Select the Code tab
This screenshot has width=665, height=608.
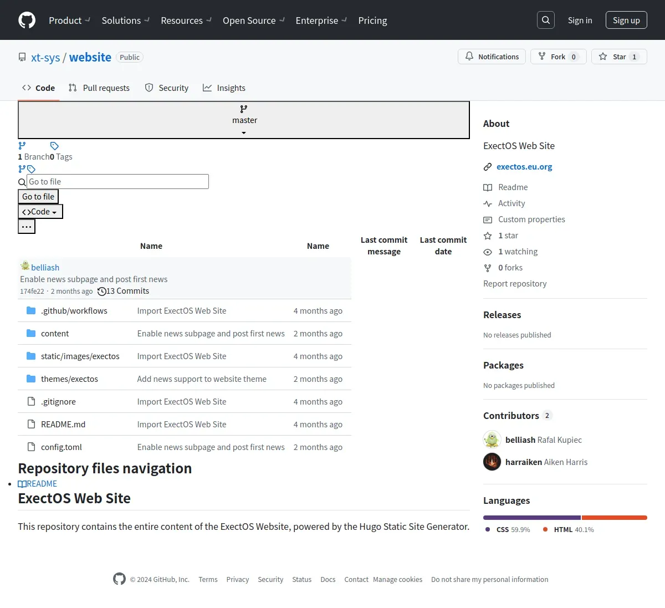[39, 88]
